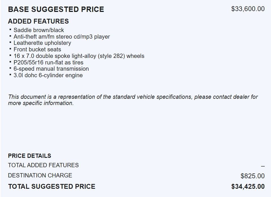Click the bullet before Saddle brown/black
Image resolution: width=271 pixels, height=197 pixels.
(x=10, y=30)
